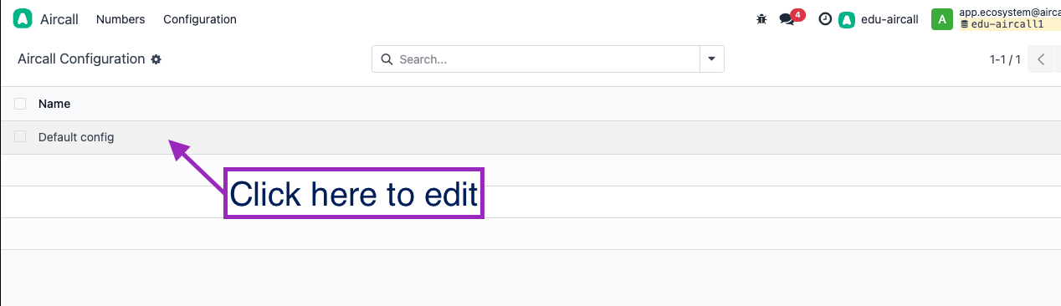Sort the list by the Name column header

54,104
